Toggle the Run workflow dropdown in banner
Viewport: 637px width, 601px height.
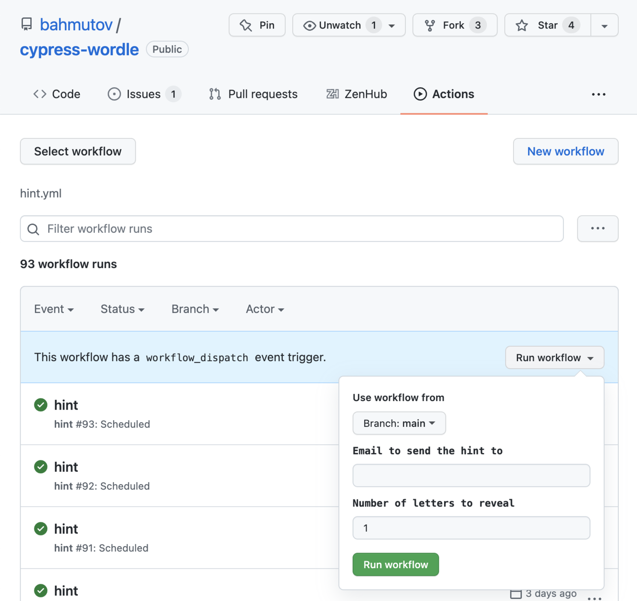pos(555,357)
